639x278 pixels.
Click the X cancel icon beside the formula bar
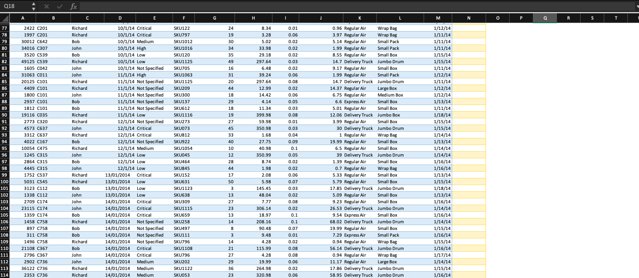tap(46, 7)
